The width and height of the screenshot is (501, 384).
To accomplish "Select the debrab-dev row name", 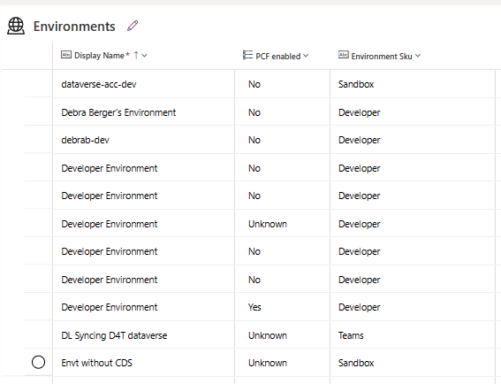I will pos(86,140).
